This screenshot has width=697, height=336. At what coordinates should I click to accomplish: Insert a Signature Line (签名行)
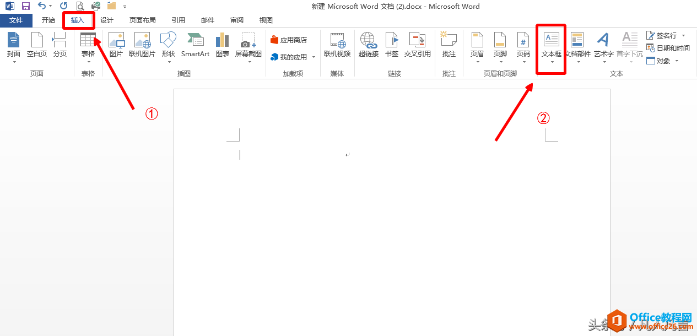(x=662, y=35)
